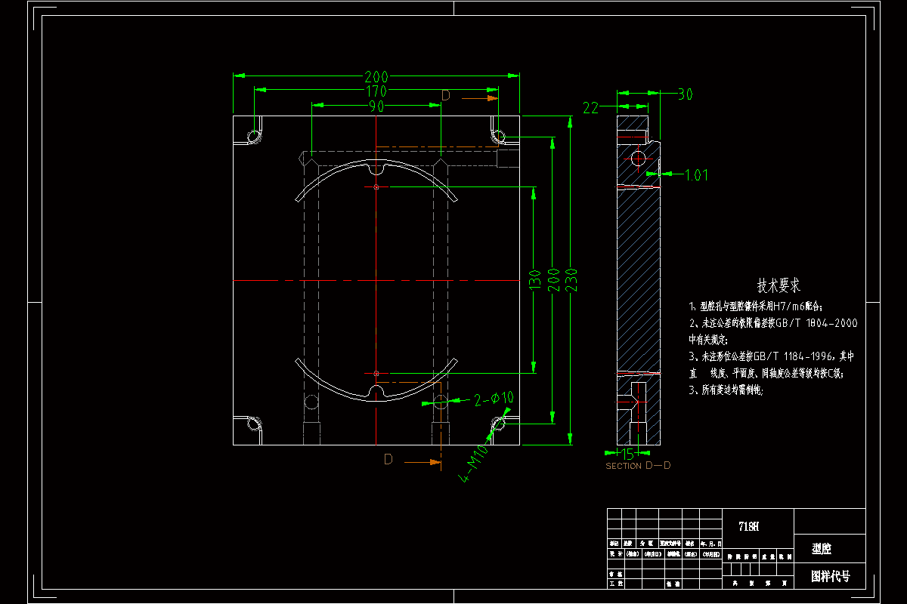Click the note line ending in C级
Screen dimensions: 907x604
tap(766, 373)
